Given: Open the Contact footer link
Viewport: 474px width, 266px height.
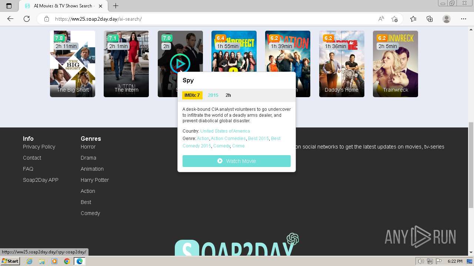Looking at the screenshot, I should 32,158.
